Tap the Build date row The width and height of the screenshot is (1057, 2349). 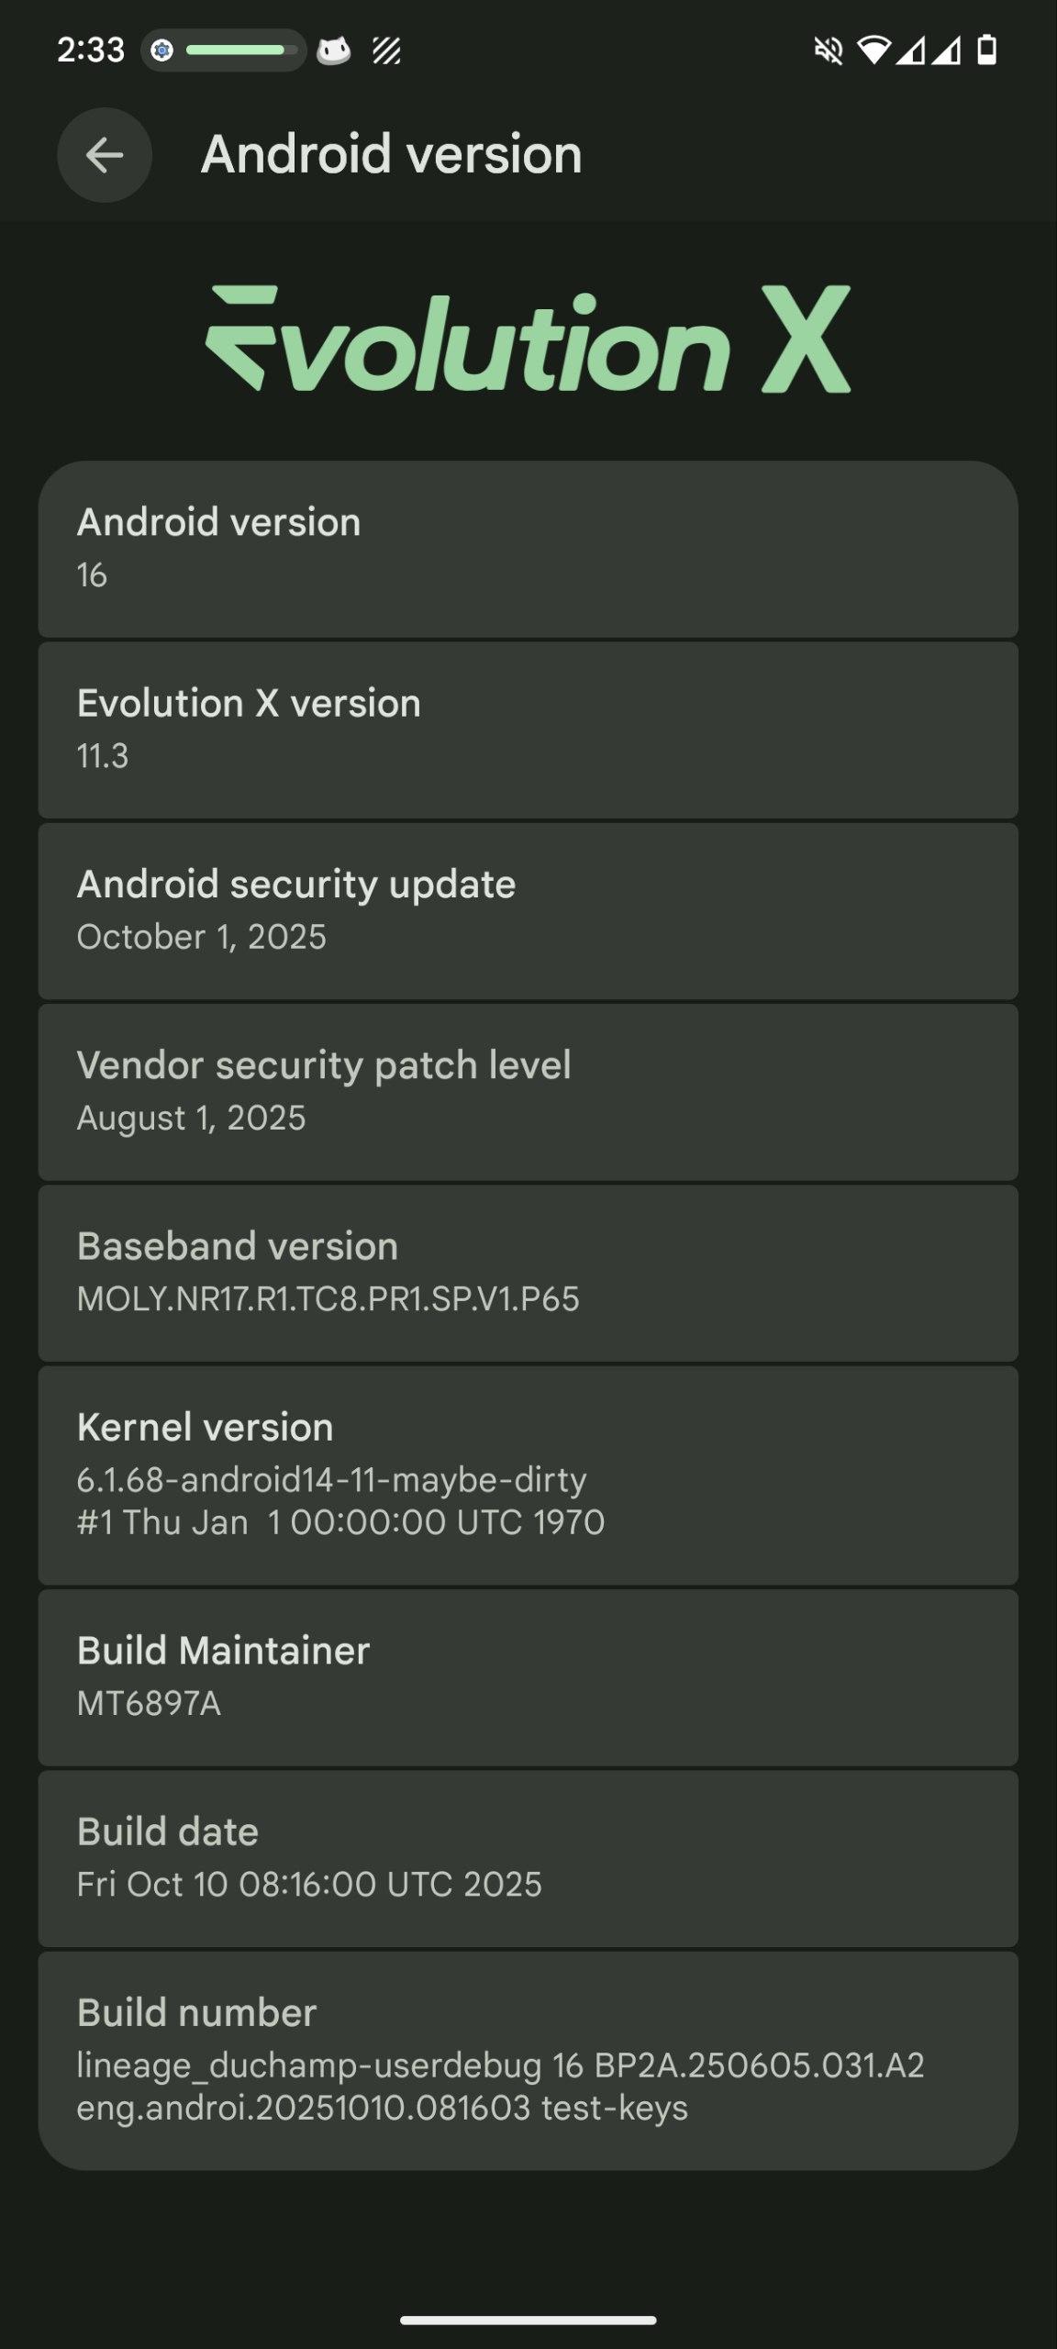[x=528, y=1859]
